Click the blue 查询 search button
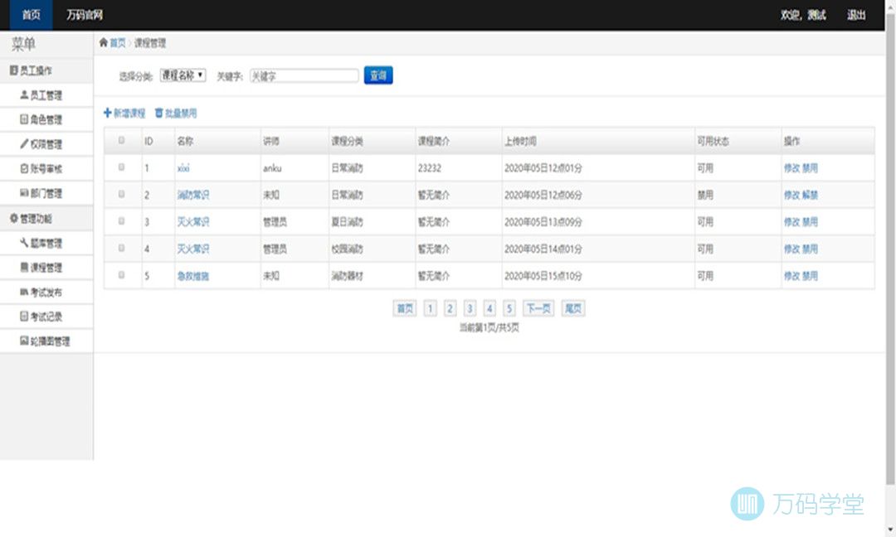 (x=378, y=75)
